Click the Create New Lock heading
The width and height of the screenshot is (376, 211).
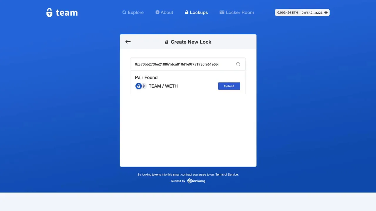[188, 42]
